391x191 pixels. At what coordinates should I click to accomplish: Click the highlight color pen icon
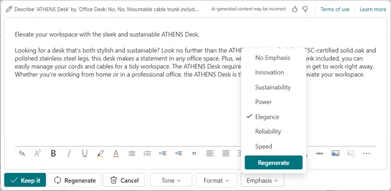pyautogui.click(x=100, y=153)
